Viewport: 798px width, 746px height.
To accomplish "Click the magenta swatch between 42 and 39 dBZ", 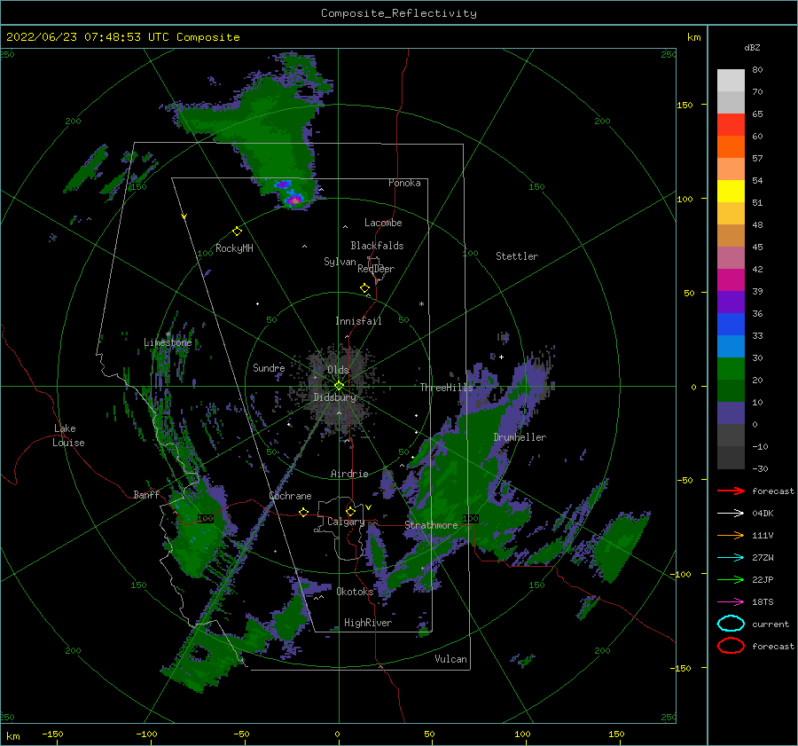I will click(x=731, y=280).
